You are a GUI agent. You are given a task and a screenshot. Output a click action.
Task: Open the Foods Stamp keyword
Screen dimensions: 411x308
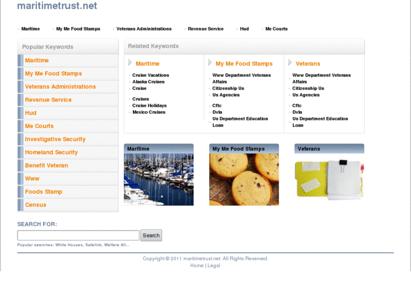pos(44,192)
